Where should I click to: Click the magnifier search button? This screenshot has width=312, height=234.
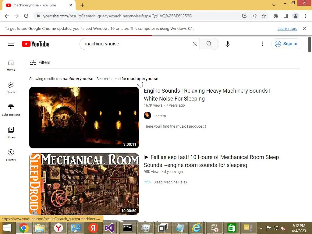tap(209, 44)
